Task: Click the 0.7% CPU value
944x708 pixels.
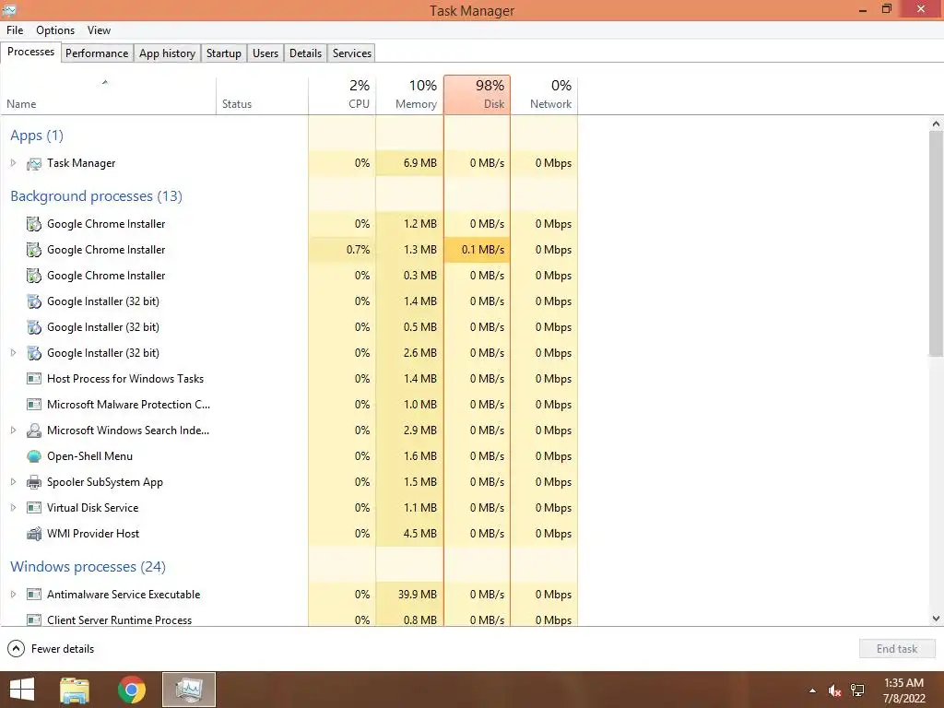Action: [359, 250]
